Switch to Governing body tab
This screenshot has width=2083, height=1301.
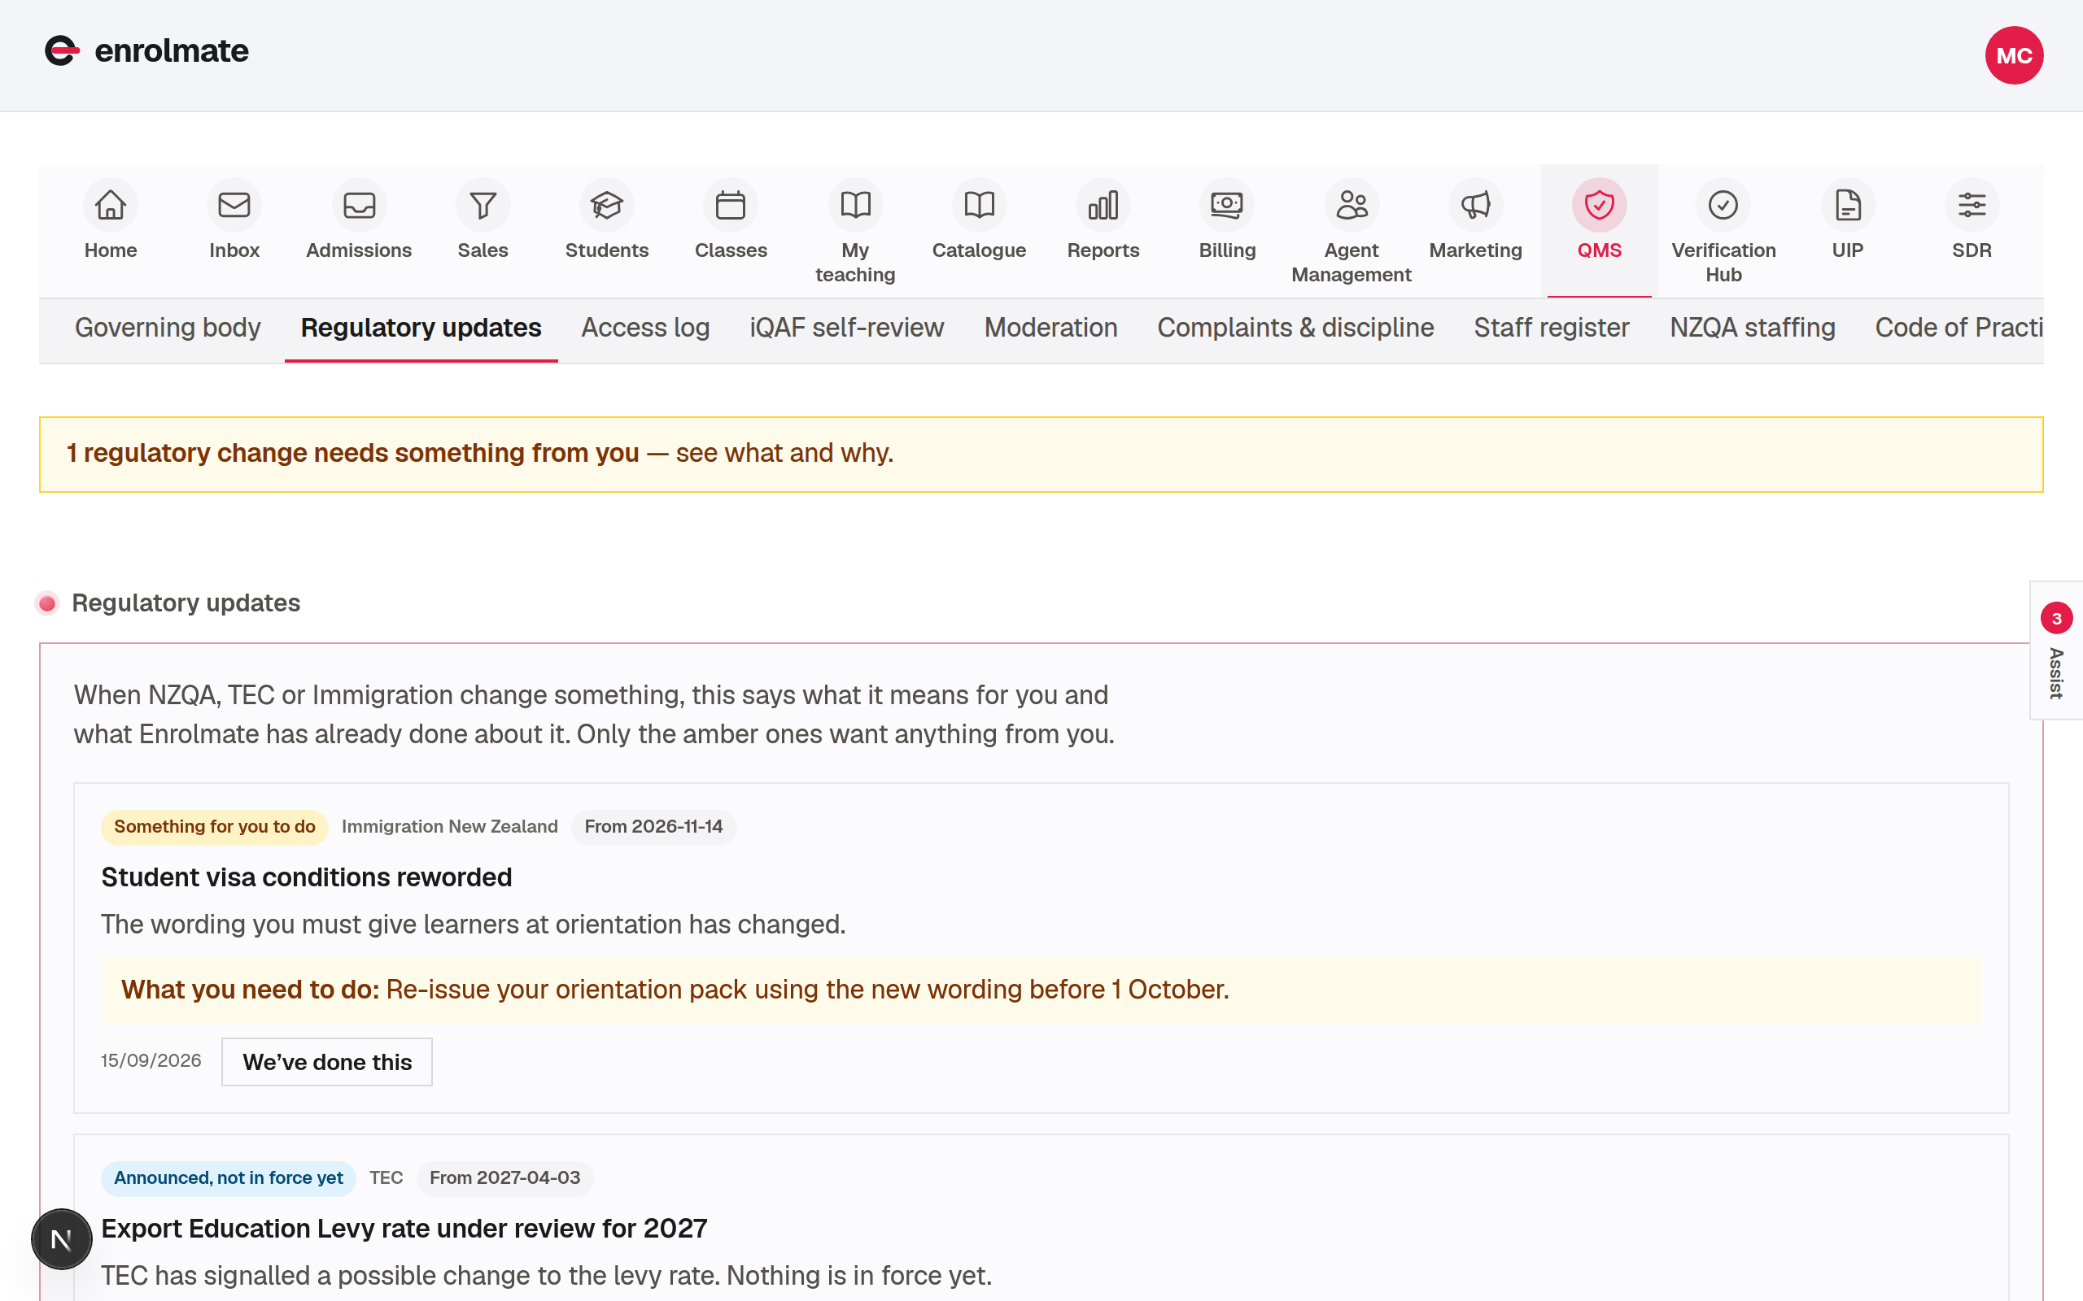coord(168,328)
